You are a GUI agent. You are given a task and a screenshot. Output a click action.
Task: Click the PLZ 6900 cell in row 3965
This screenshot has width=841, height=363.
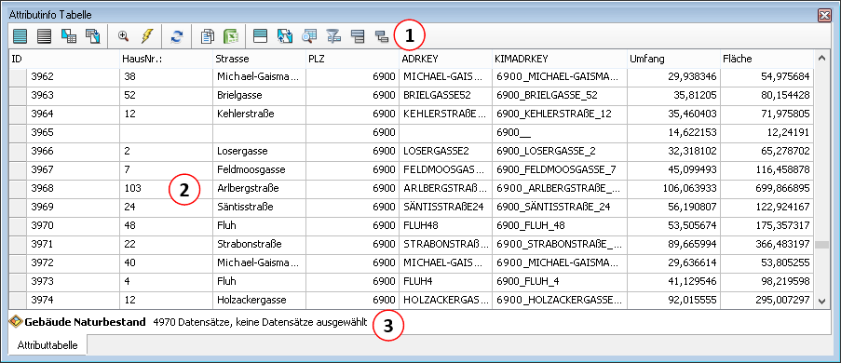[x=352, y=132]
